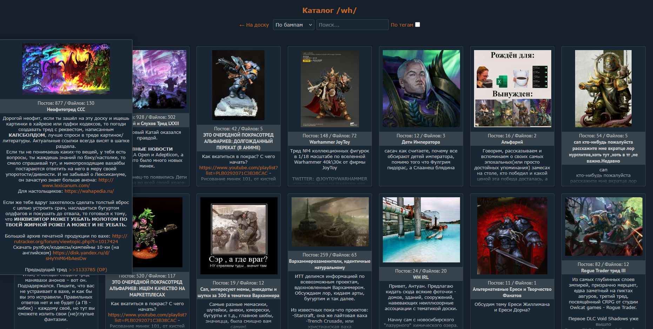Open the red background Space Marine thumbnail
The image size is (653, 329).
coord(512,236)
